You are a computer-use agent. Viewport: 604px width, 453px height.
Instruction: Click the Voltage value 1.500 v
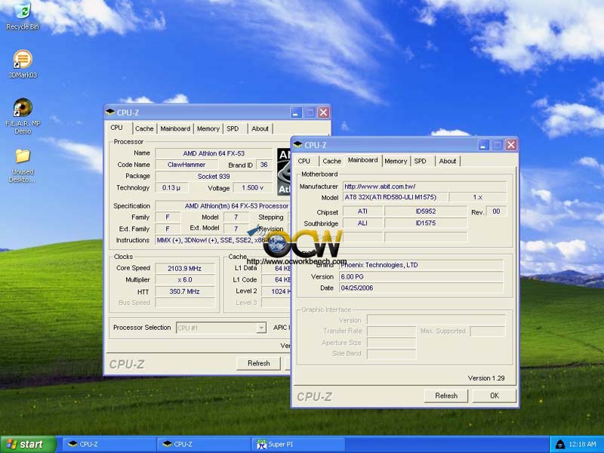tap(252, 187)
